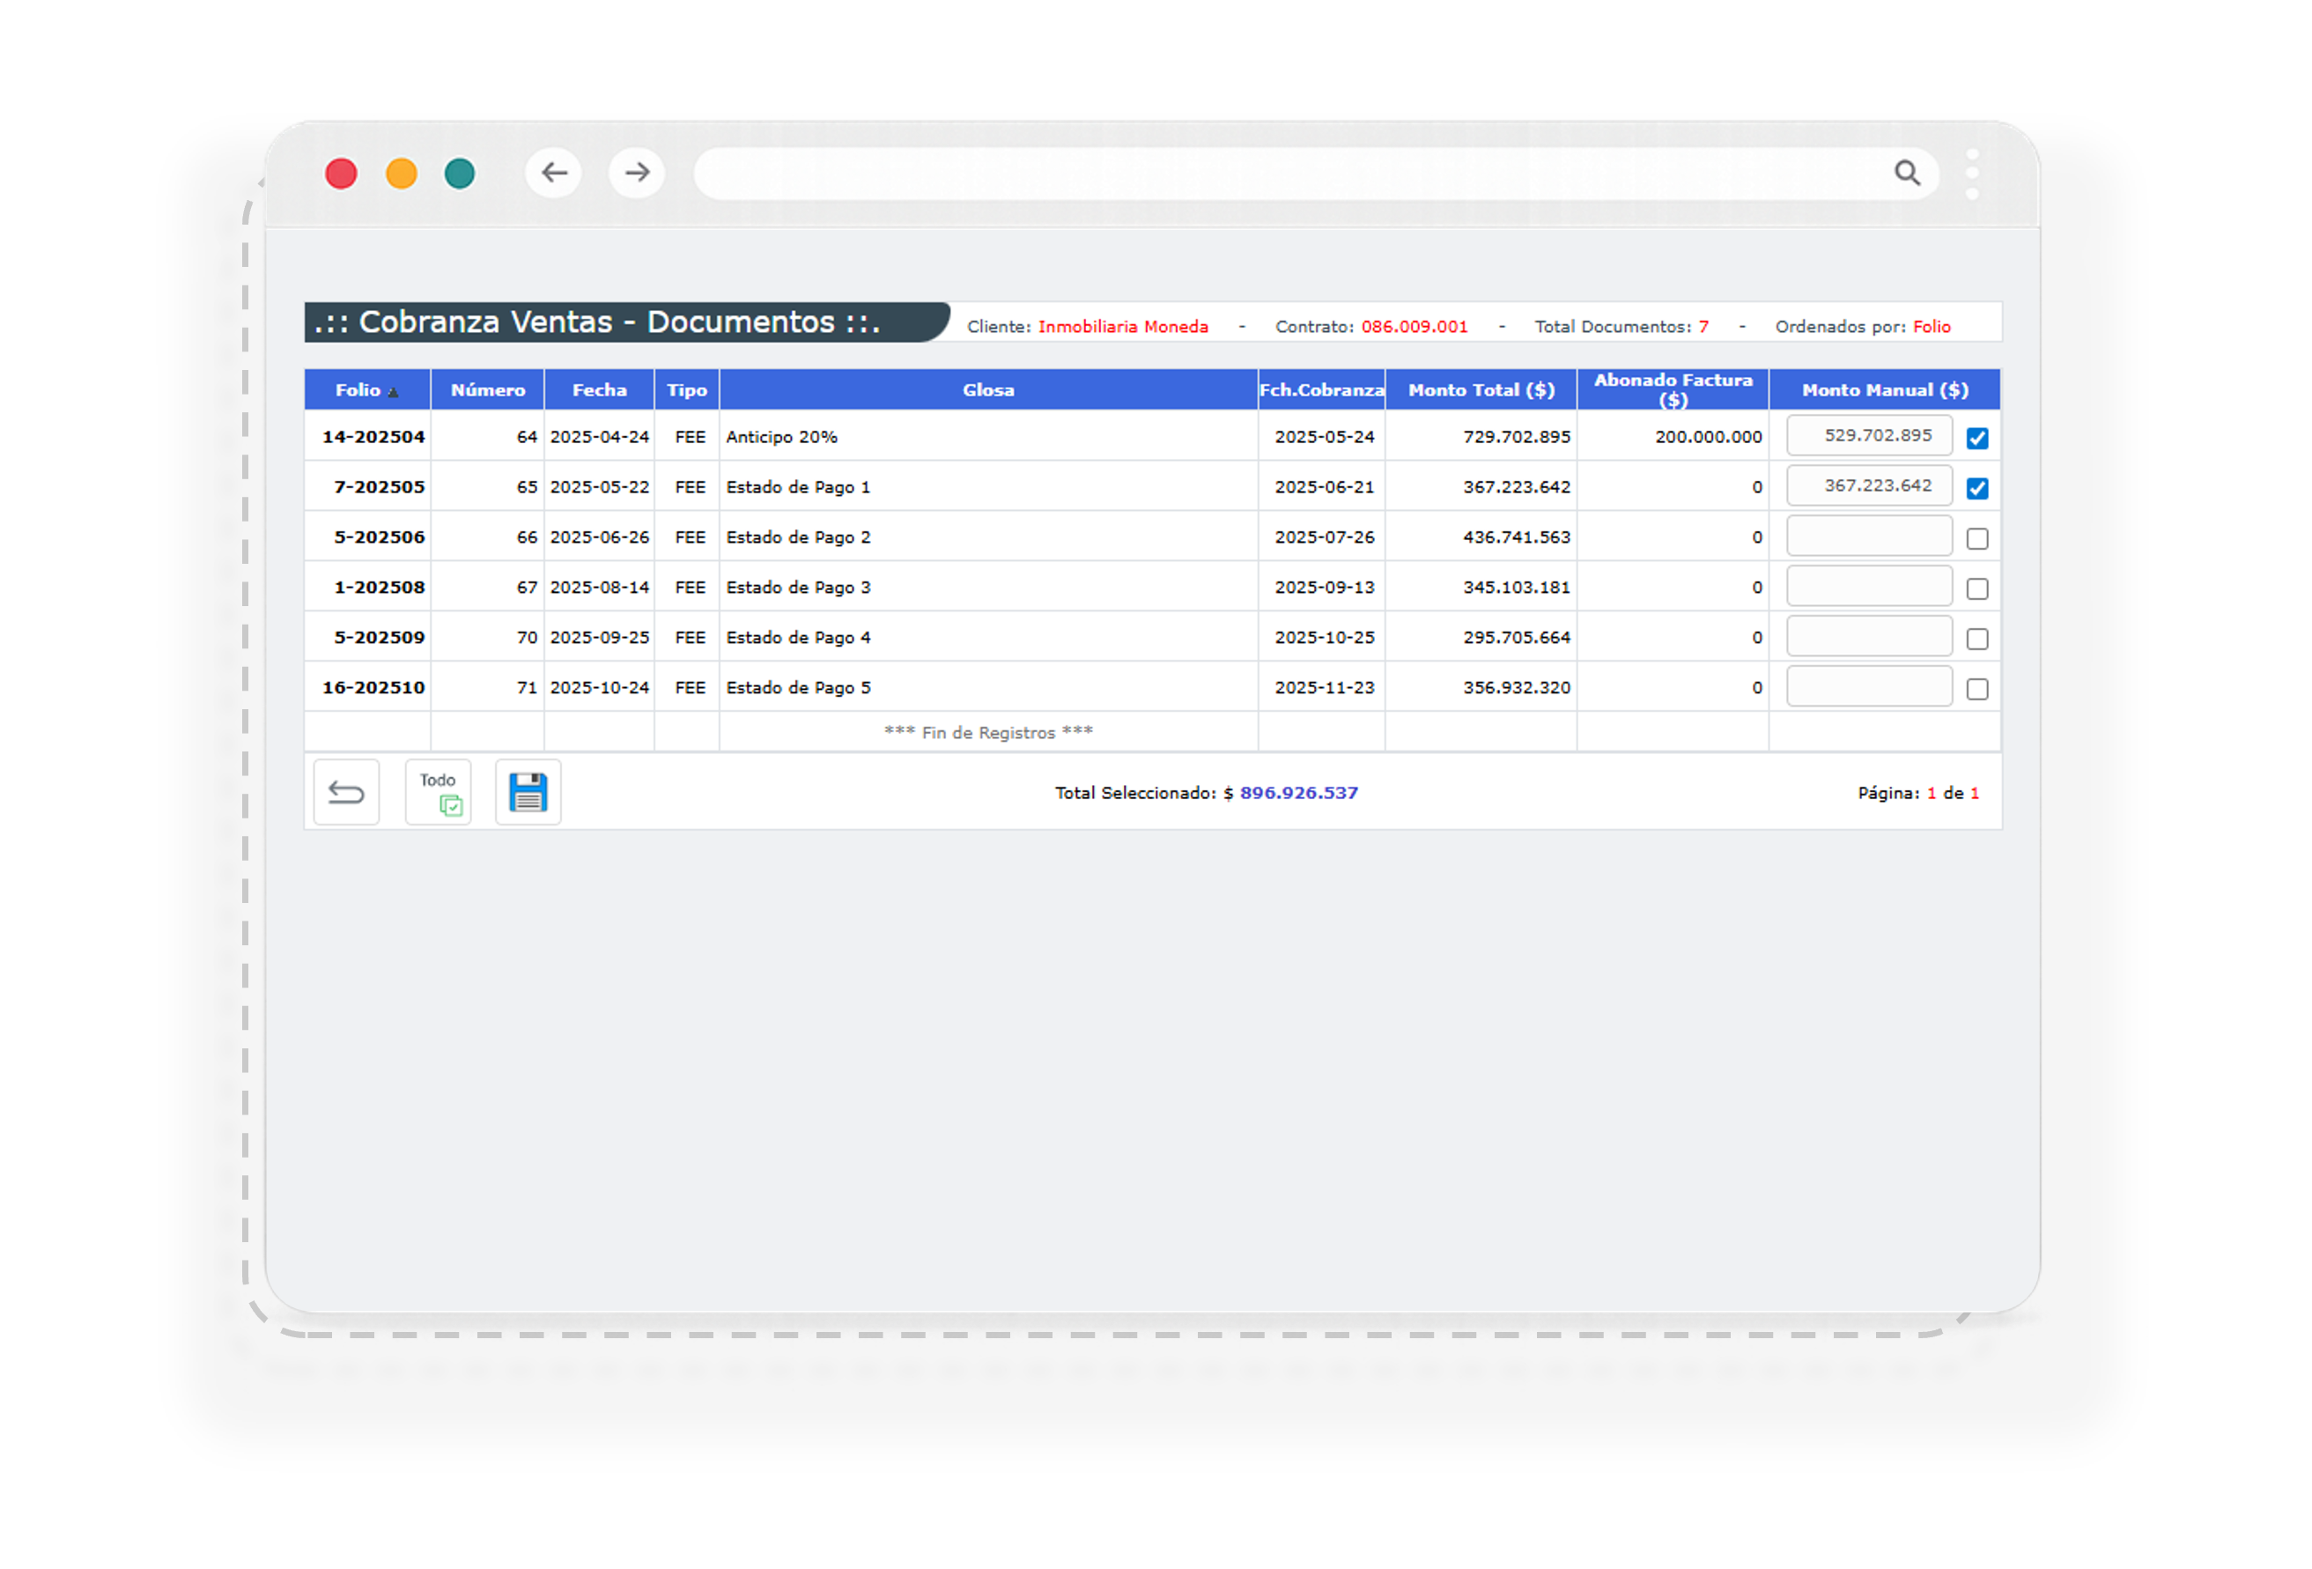The width and height of the screenshot is (2312, 1569).
Task: Check the Estado de Pago 2 checkbox
Action: click(x=1976, y=538)
